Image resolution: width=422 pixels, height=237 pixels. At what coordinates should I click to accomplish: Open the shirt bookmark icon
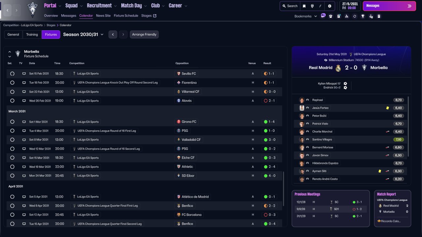click(x=331, y=16)
